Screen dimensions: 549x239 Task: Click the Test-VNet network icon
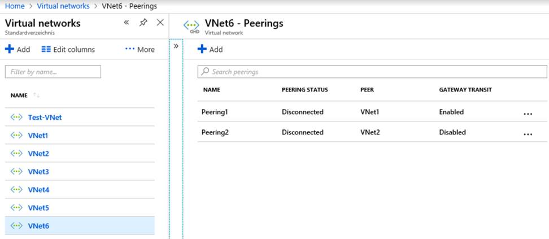pos(16,118)
